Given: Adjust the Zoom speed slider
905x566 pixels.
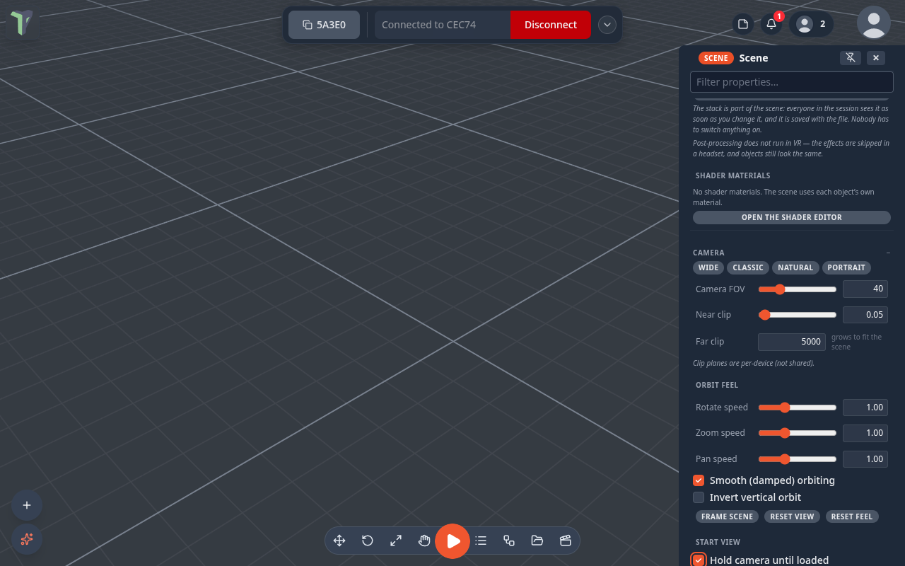Looking at the screenshot, I should pos(798,433).
